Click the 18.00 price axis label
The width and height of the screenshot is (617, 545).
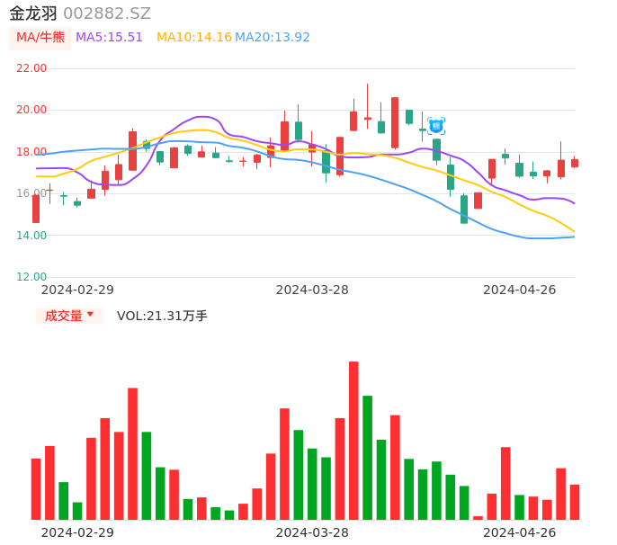(x=31, y=152)
